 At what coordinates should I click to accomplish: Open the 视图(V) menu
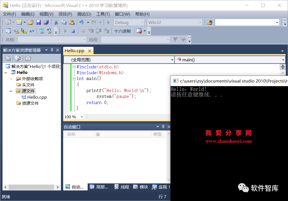46,14
